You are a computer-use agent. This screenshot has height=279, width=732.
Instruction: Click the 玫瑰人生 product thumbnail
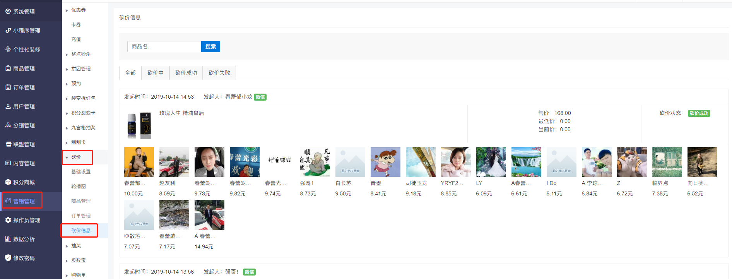(139, 125)
